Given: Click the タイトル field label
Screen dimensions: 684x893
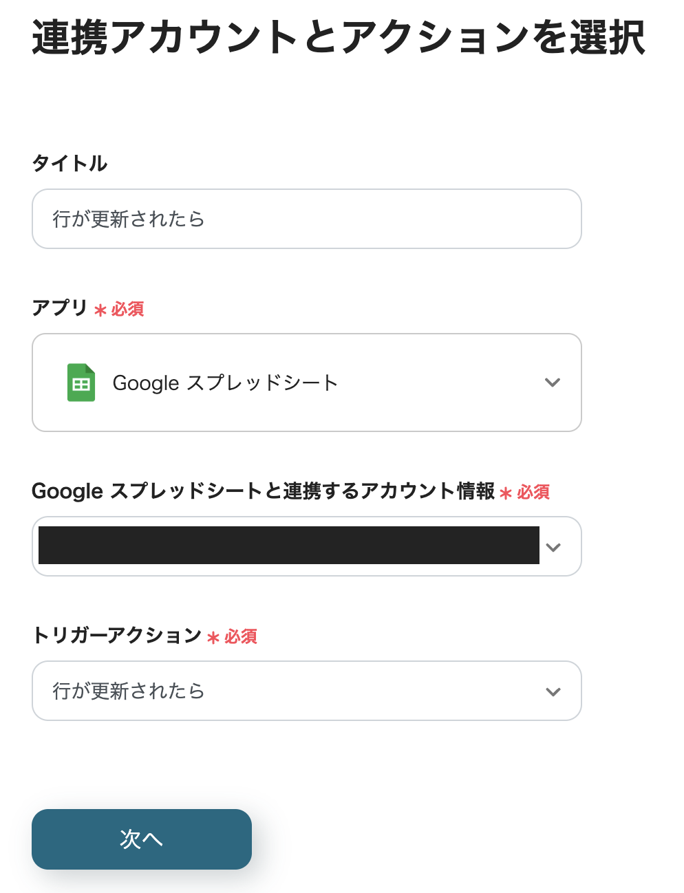Looking at the screenshot, I should (70, 163).
